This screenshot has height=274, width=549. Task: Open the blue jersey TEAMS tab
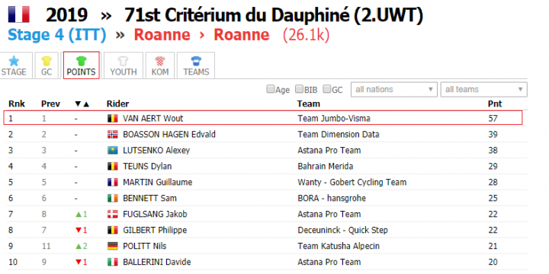196,65
